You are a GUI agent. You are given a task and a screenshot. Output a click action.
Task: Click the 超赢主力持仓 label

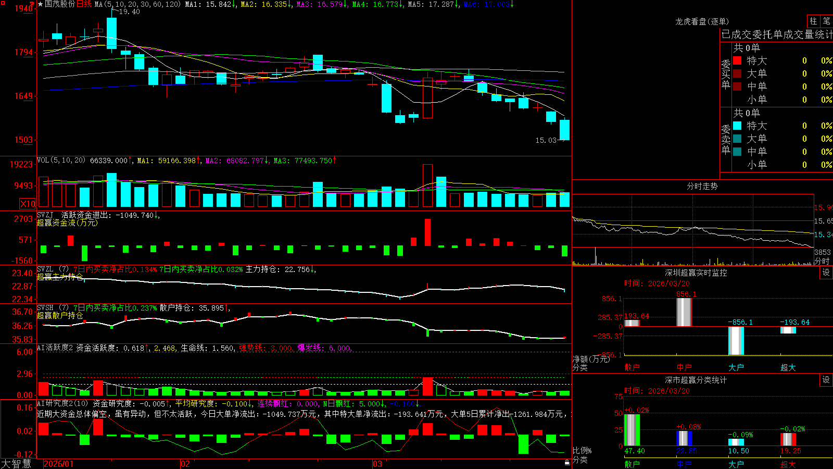pos(60,277)
